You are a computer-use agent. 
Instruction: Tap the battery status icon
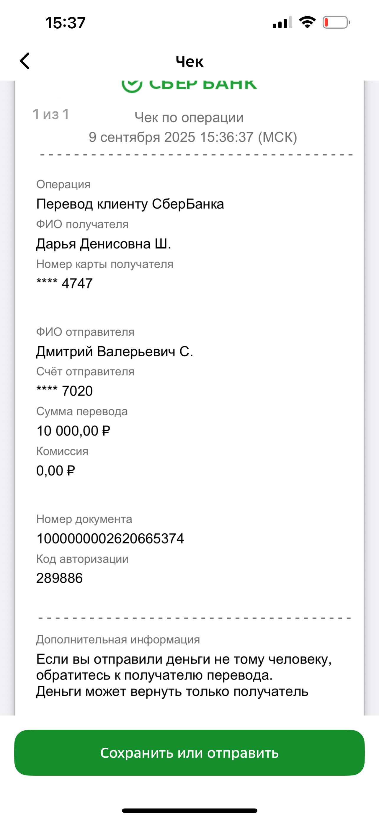point(336,23)
